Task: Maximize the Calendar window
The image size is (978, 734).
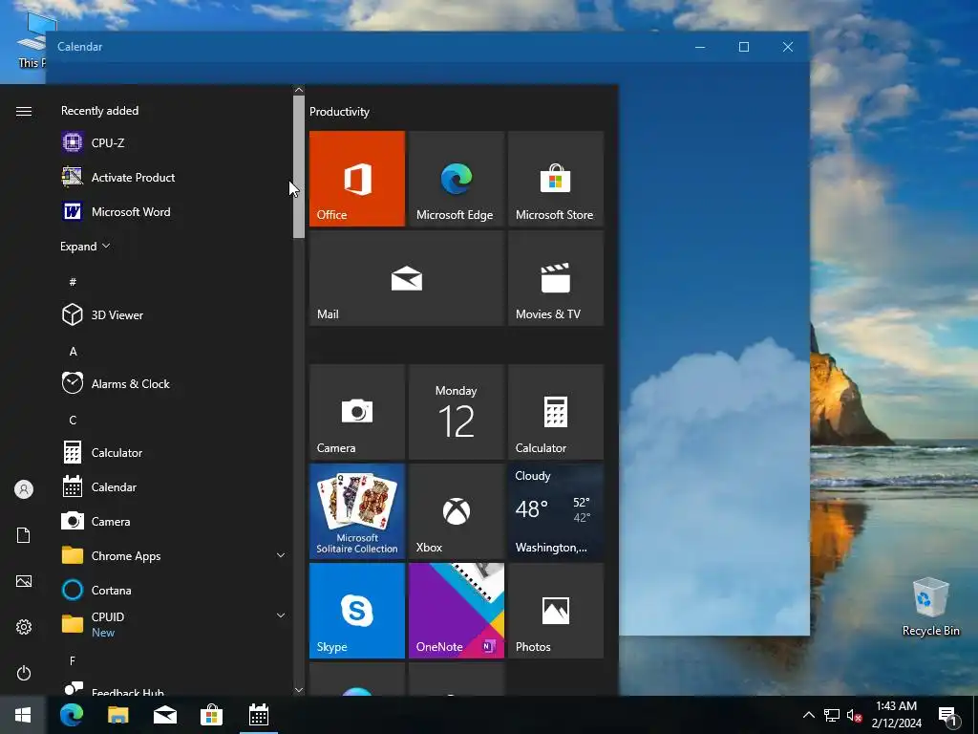Action: click(x=743, y=47)
